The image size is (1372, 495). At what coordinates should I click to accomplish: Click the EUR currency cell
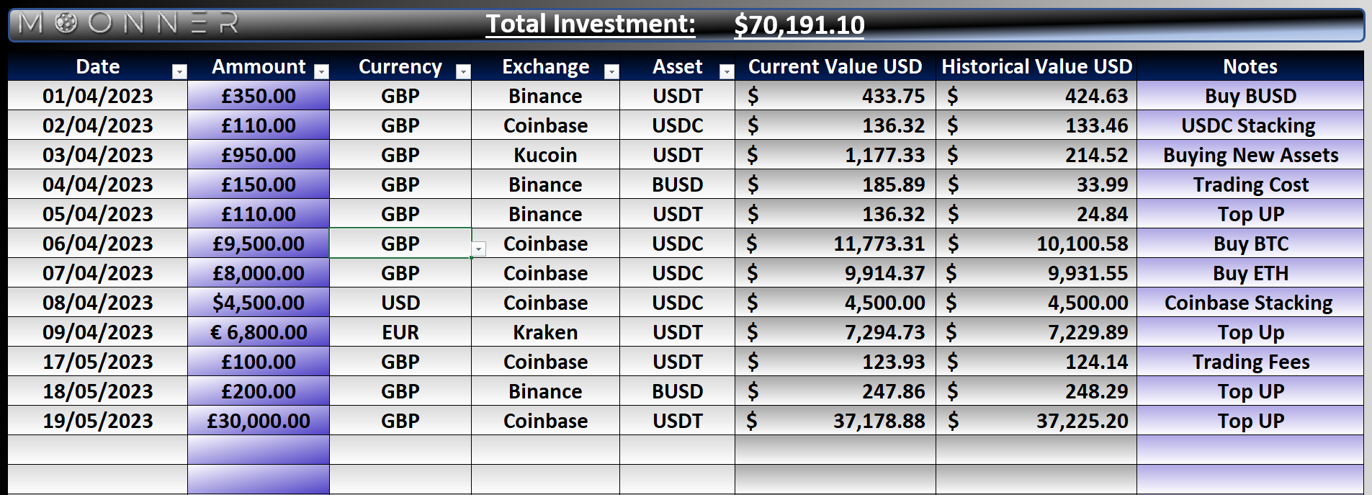coord(400,332)
